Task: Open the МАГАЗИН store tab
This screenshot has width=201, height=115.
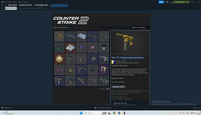Action: [x=13, y=5]
